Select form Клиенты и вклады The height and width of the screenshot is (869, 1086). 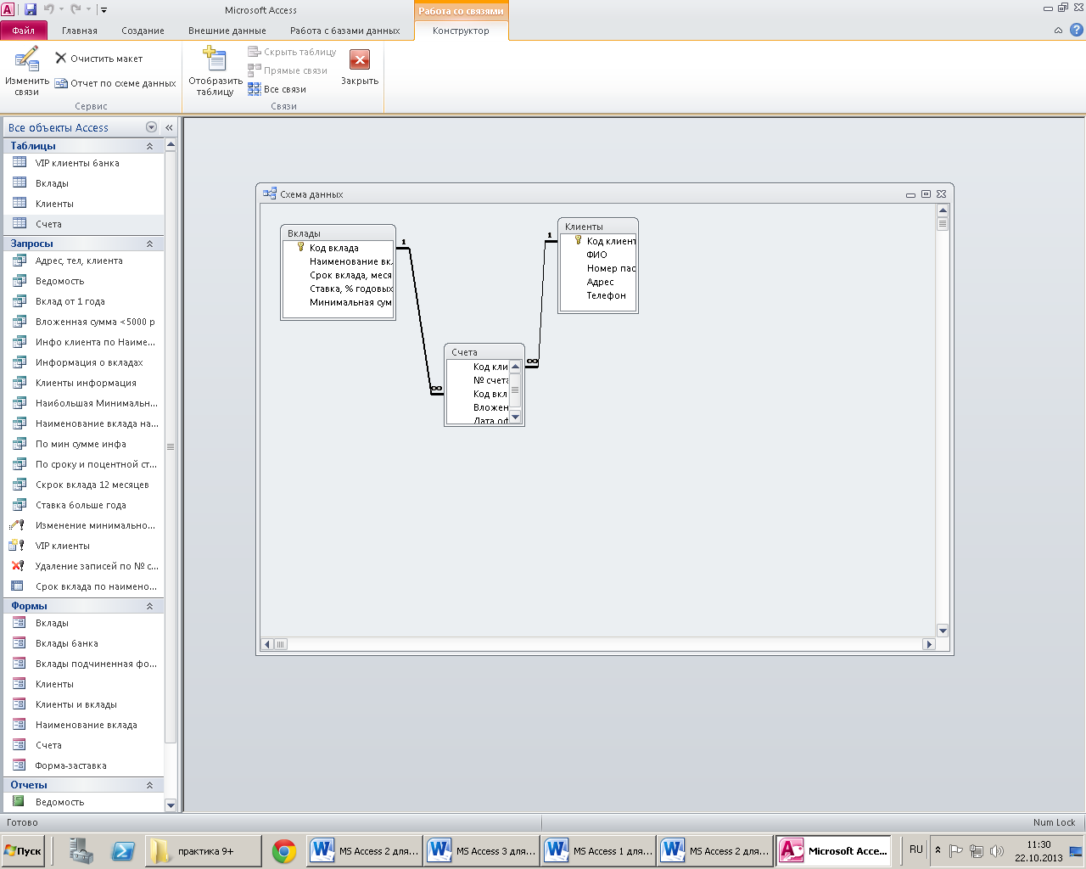(x=83, y=704)
